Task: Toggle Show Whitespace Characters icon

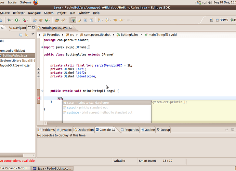Action: [x=91, y=20]
